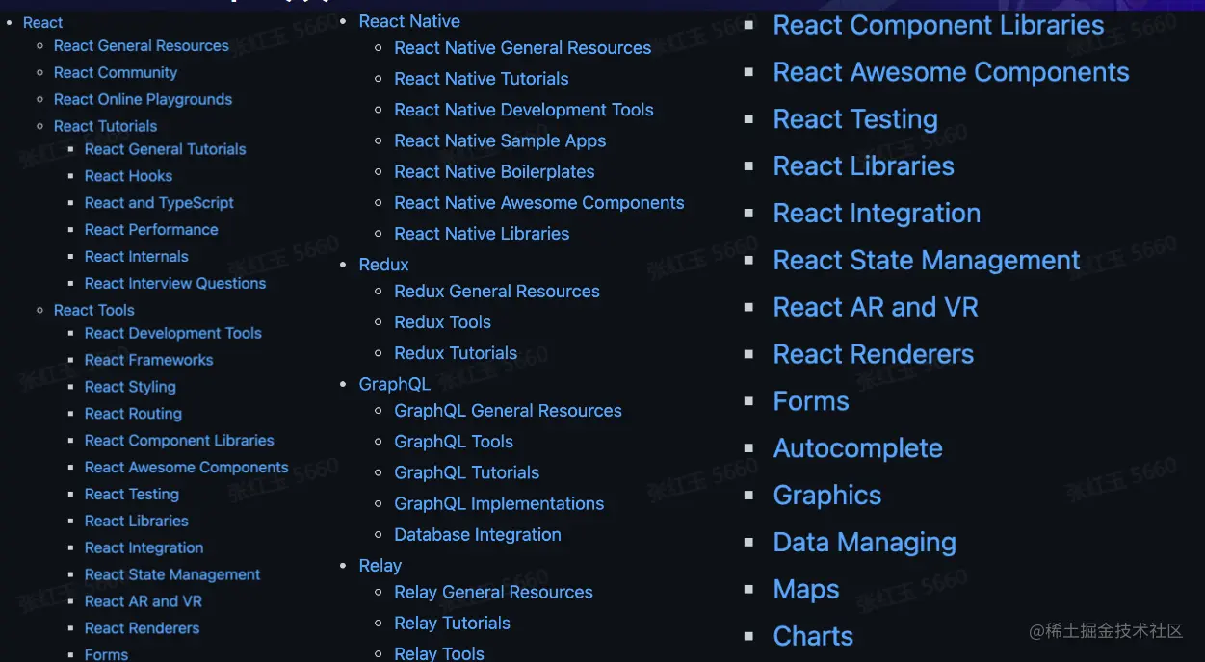This screenshot has width=1205, height=662.
Task: Select large-font React Libraries link
Action: [x=864, y=166]
